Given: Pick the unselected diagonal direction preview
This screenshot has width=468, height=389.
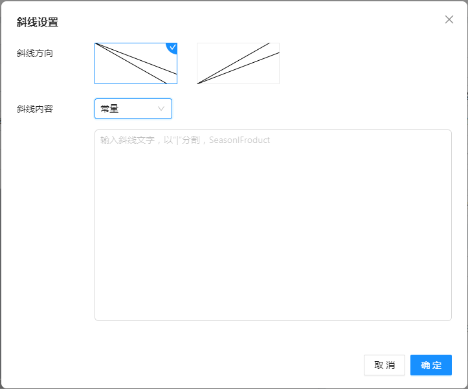Looking at the screenshot, I should (x=238, y=63).
